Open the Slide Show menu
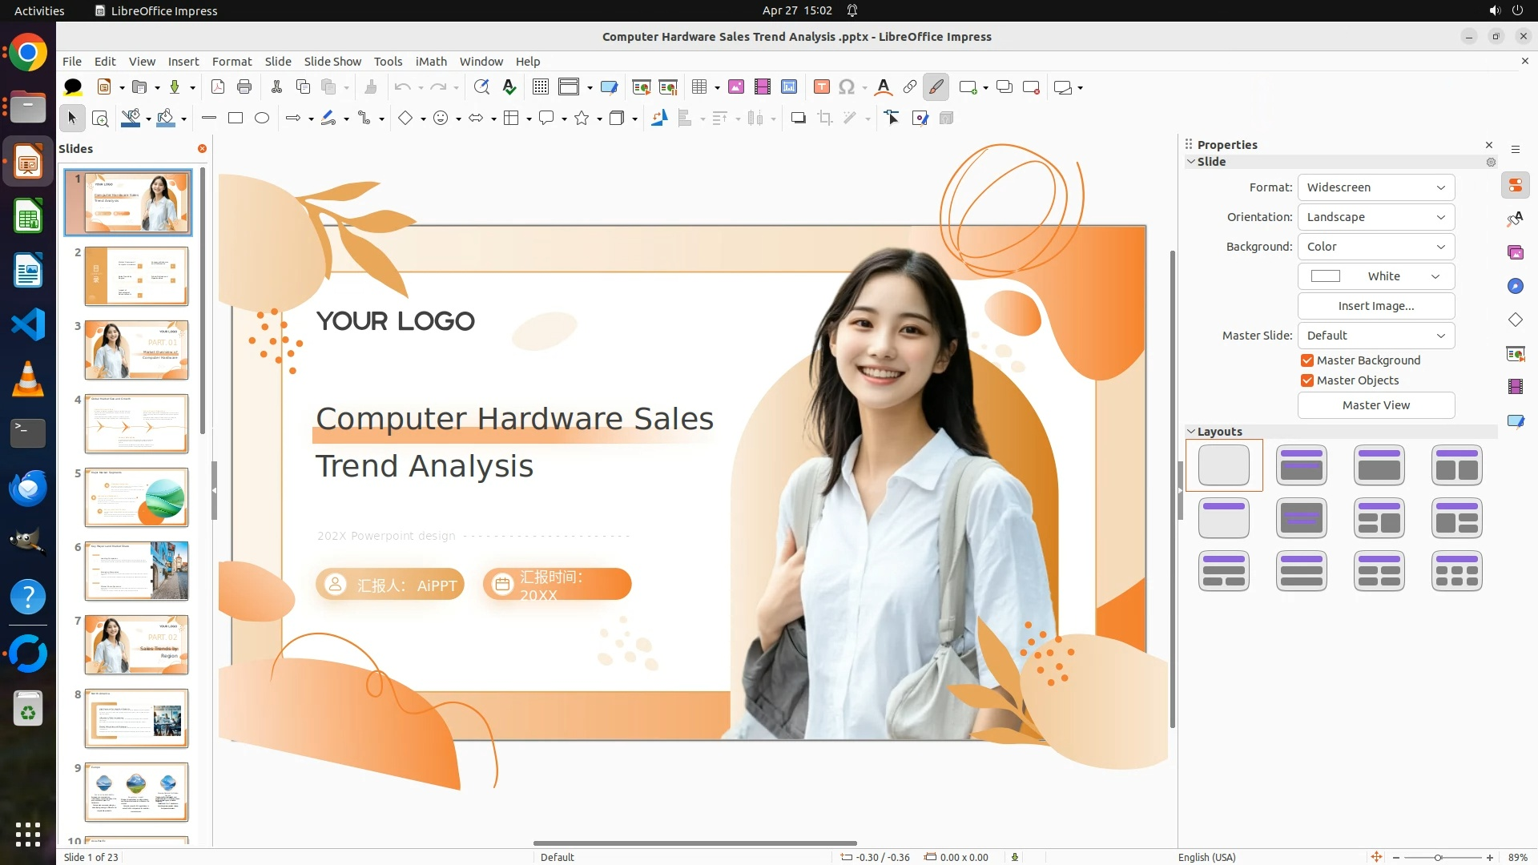Screen dimensions: 1538x865 pyautogui.click(x=332, y=62)
